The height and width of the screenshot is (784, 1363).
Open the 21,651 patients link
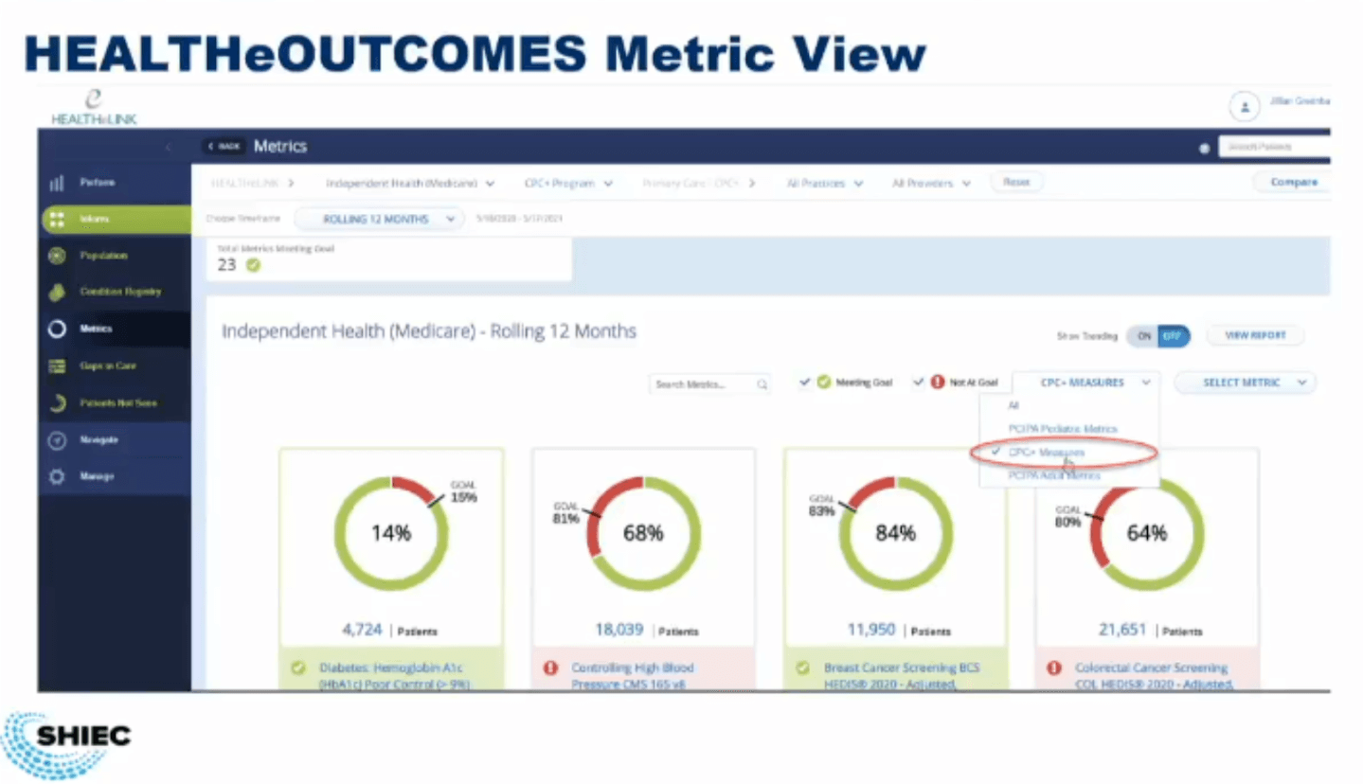click(1123, 629)
